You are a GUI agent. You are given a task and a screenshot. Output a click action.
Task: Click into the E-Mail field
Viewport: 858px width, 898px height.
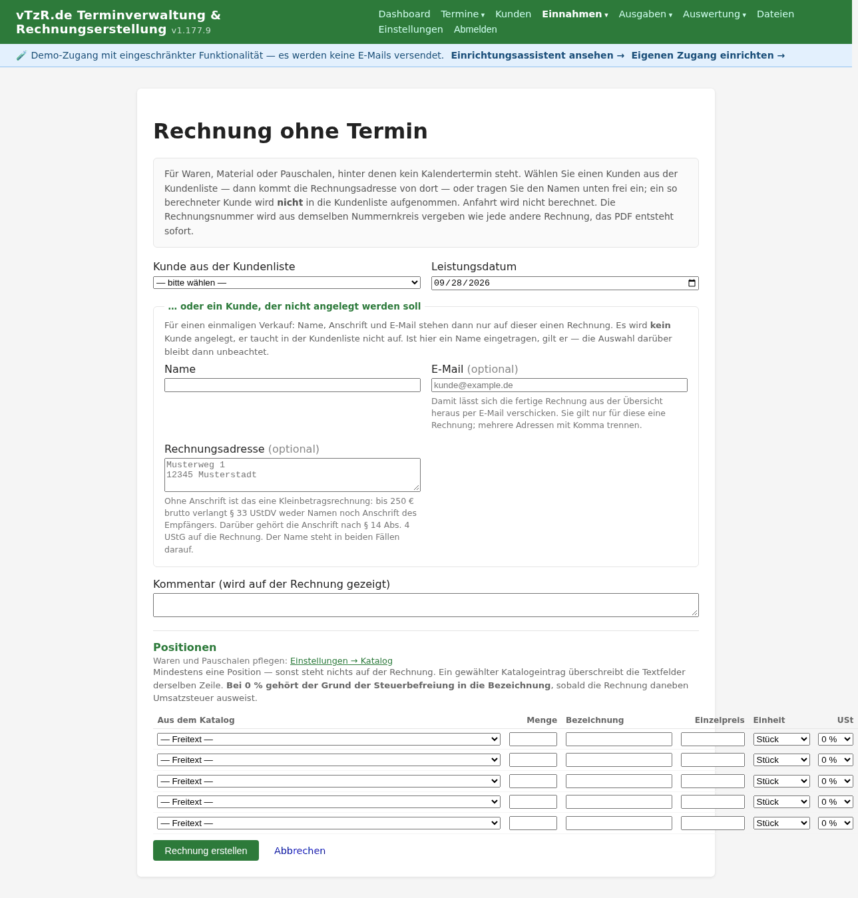(x=559, y=385)
